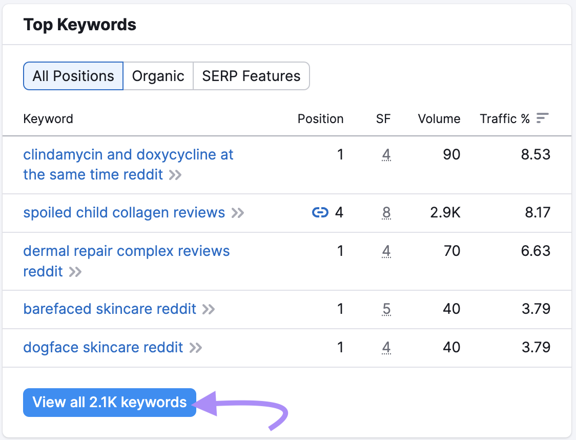Sort by the Traffic % sort icon

pyautogui.click(x=542, y=118)
